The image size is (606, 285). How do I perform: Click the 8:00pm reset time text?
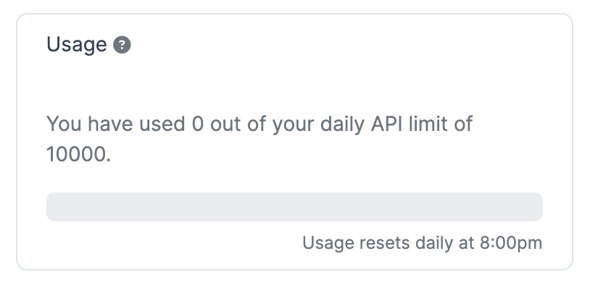[x=511, y=243]
